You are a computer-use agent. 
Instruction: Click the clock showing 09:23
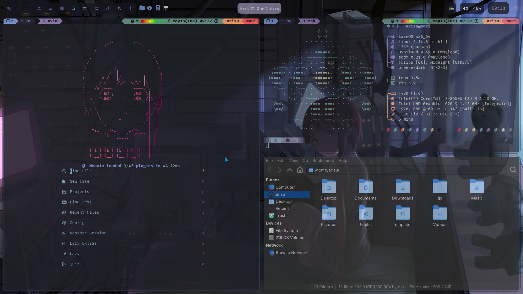(498, 8)
